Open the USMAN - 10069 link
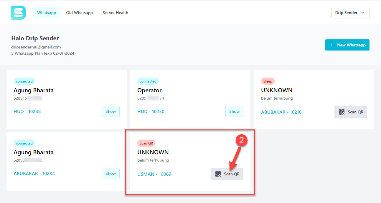The image size is (381, 203). point(154,174)
